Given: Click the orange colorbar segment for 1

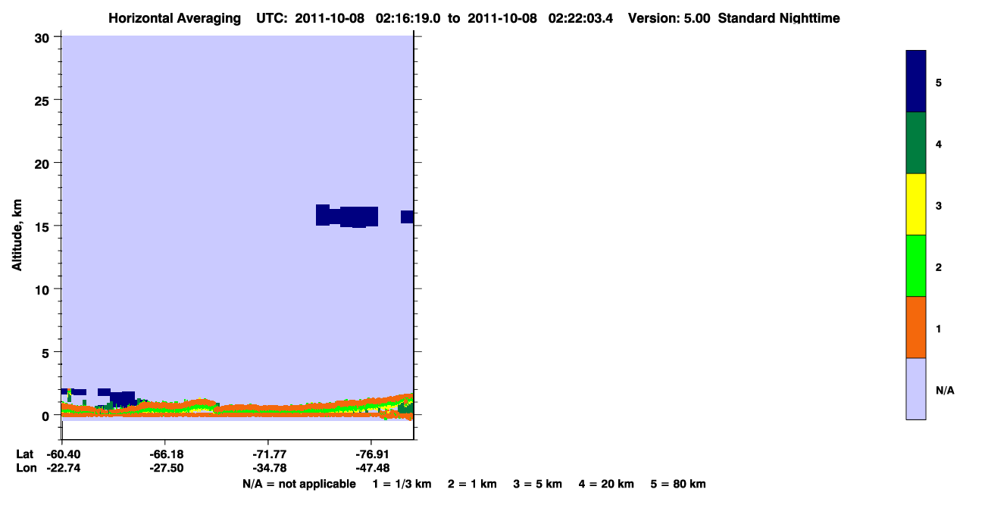Looking at the screenshot, I should pos(916,327).
